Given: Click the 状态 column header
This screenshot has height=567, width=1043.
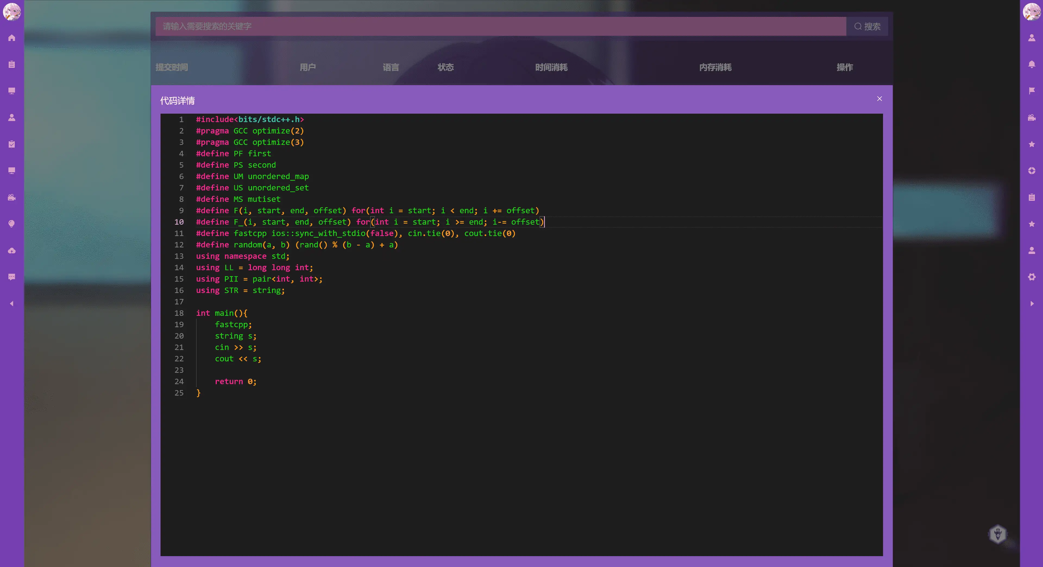Looking at the screenshot, I should [445, 67].
